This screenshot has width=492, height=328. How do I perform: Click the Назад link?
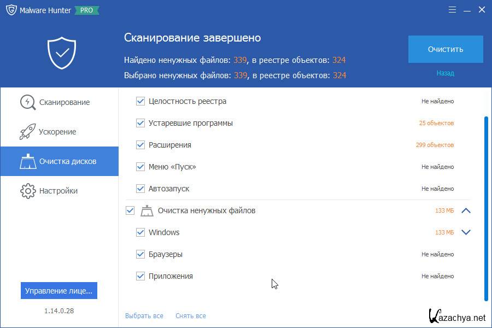point(445,73)
